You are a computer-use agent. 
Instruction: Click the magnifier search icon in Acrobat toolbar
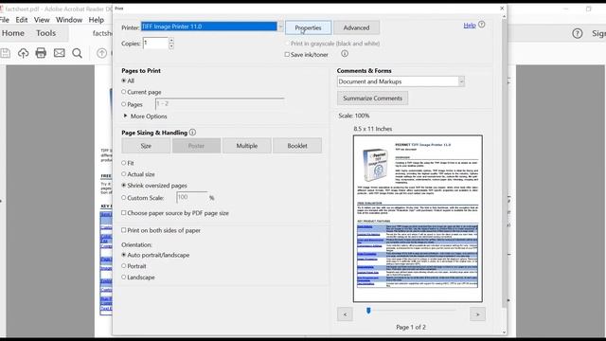click(78, 53)
